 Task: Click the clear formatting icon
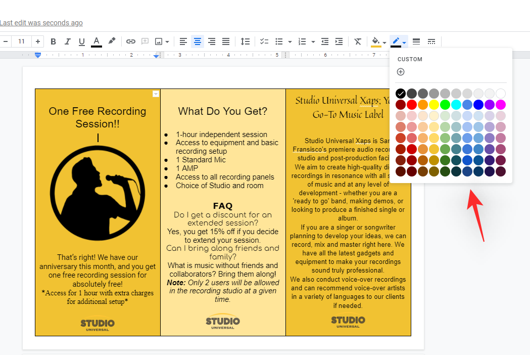click(x=358, y=41)
